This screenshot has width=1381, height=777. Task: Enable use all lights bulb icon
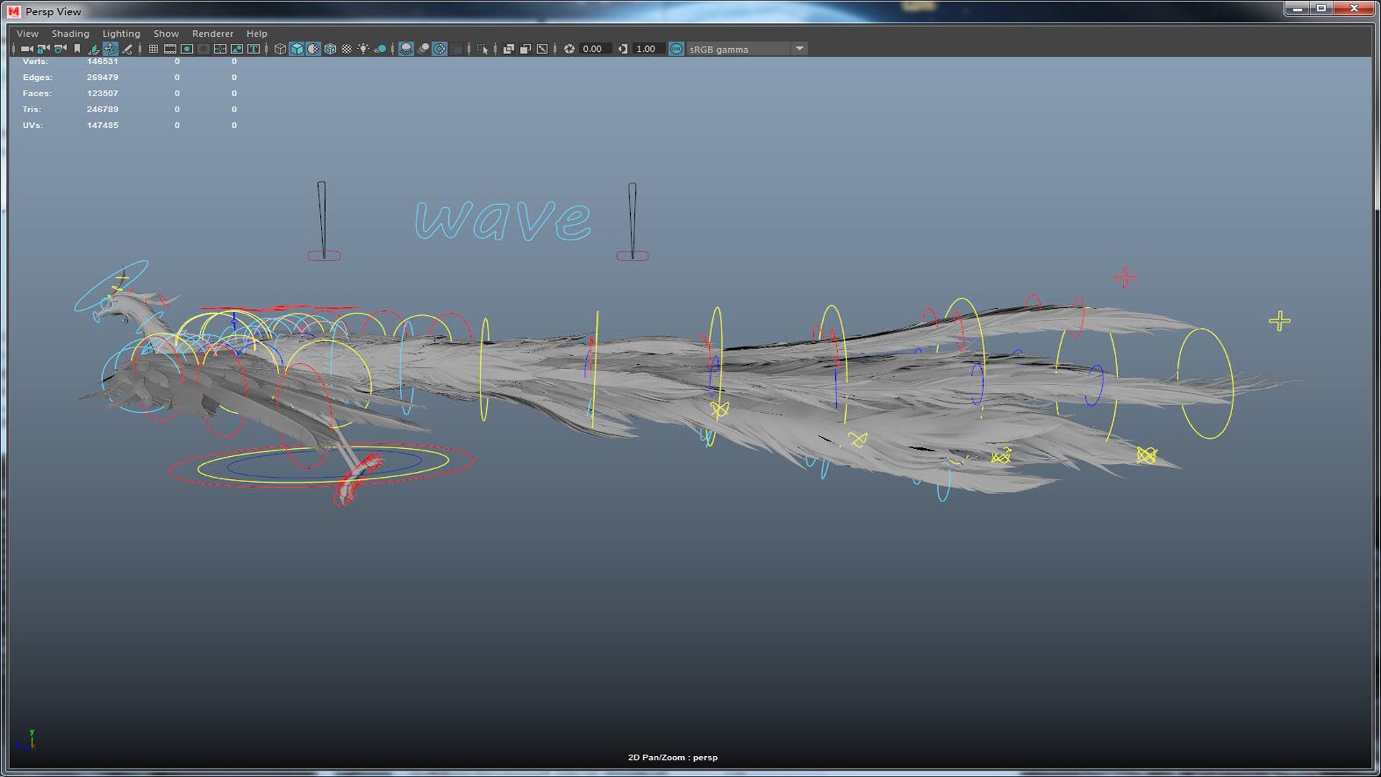tap(363, 49)
